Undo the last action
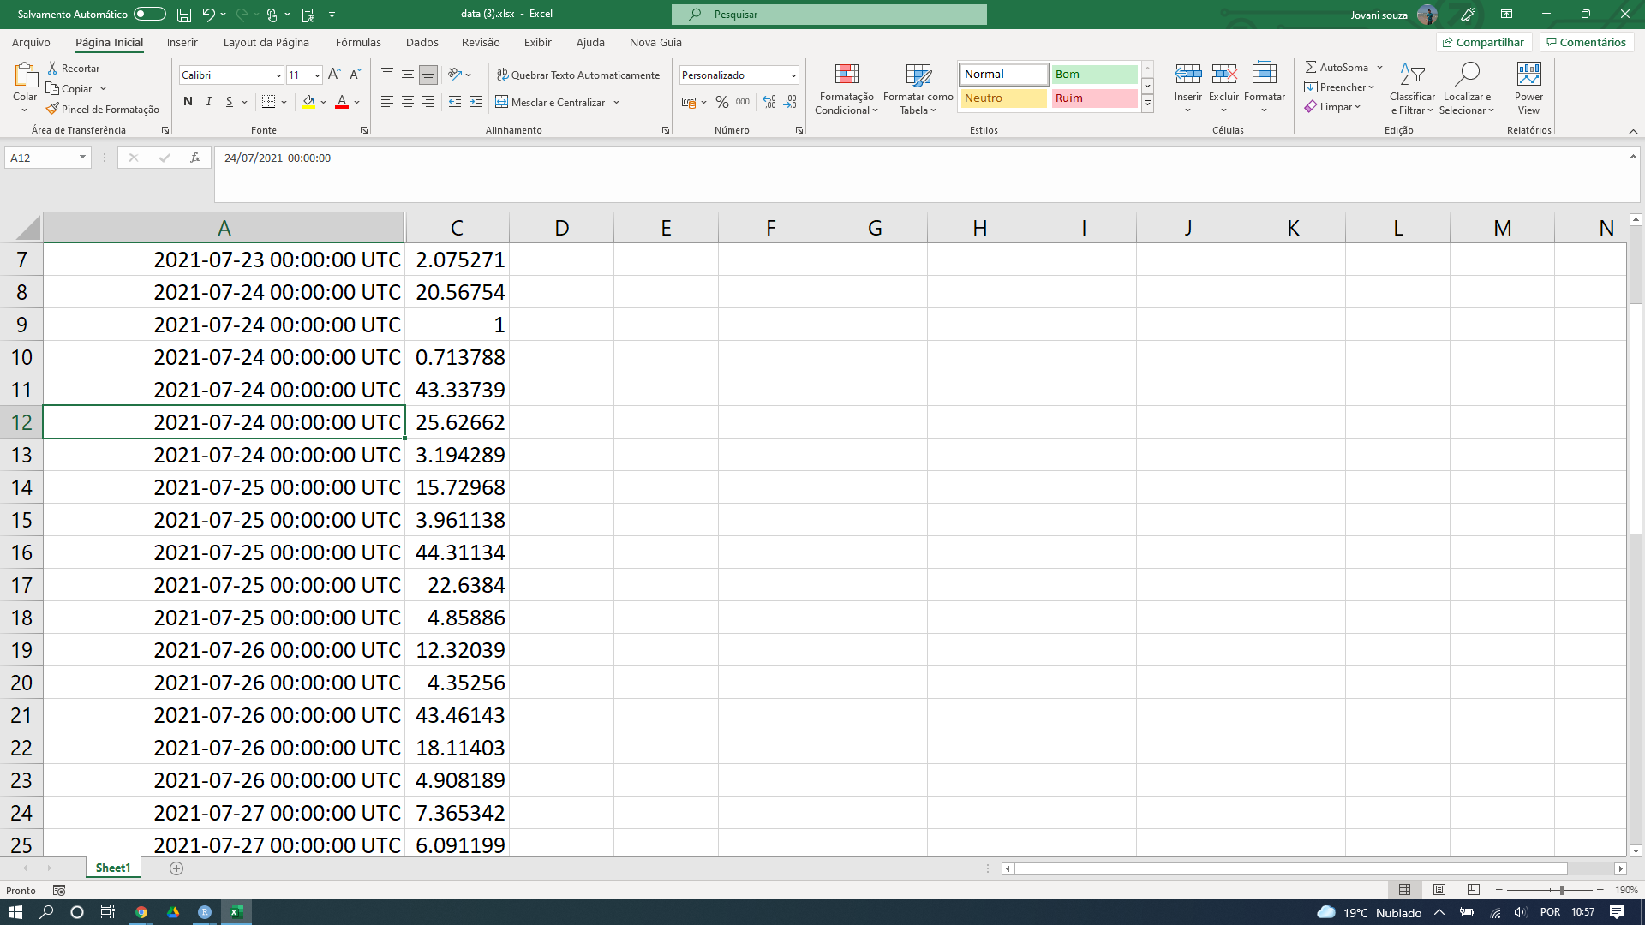The height and width of the screenshot is (925, 1645). coord(208,14)
